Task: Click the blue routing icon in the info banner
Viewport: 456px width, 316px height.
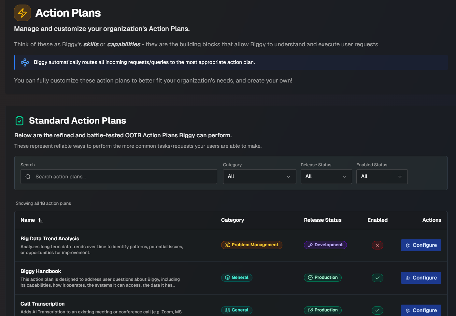Action: (25, 62)
